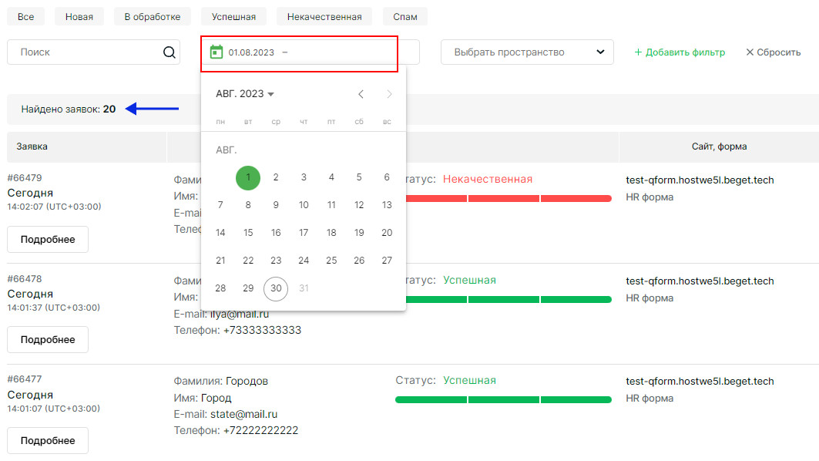Click the red status bar for #66479
The height and width of the screenshot is (461, 819).
pos(503,199)
